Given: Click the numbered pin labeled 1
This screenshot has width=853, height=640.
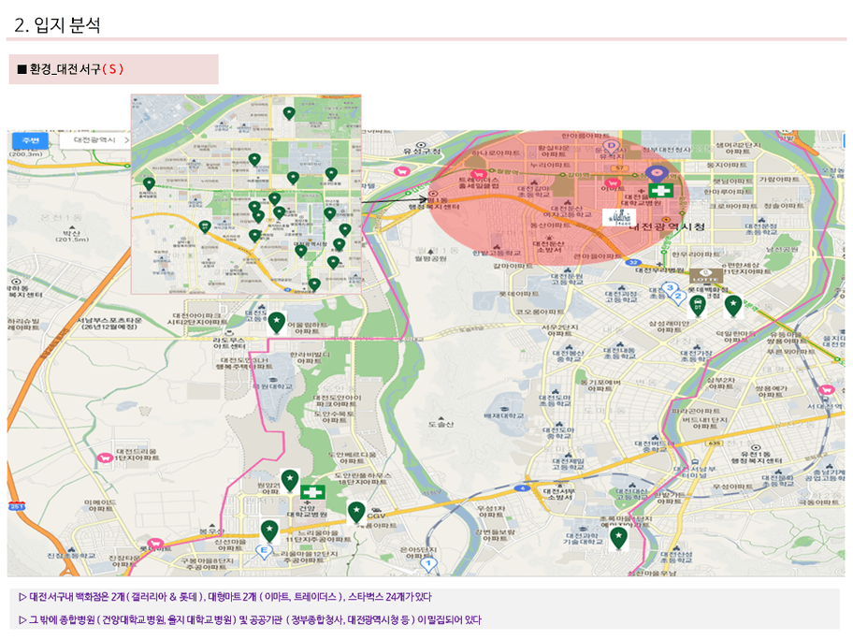Looking at the screenshot, I should tap(428, 564).
